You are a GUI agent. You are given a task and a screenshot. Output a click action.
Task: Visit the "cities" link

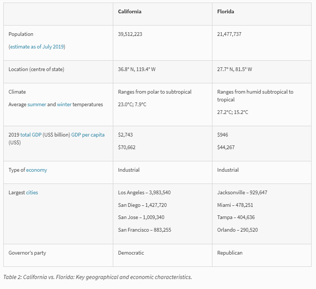point(32,192)
